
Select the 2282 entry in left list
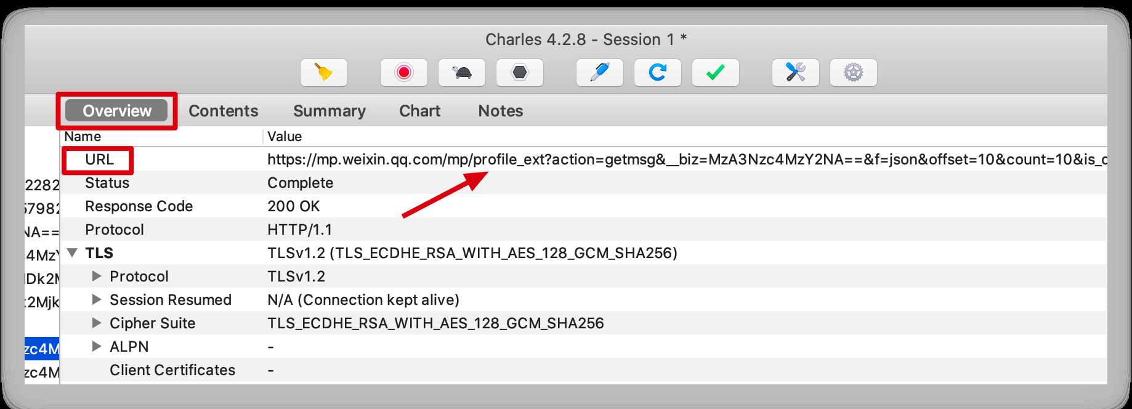coord(42,185)
